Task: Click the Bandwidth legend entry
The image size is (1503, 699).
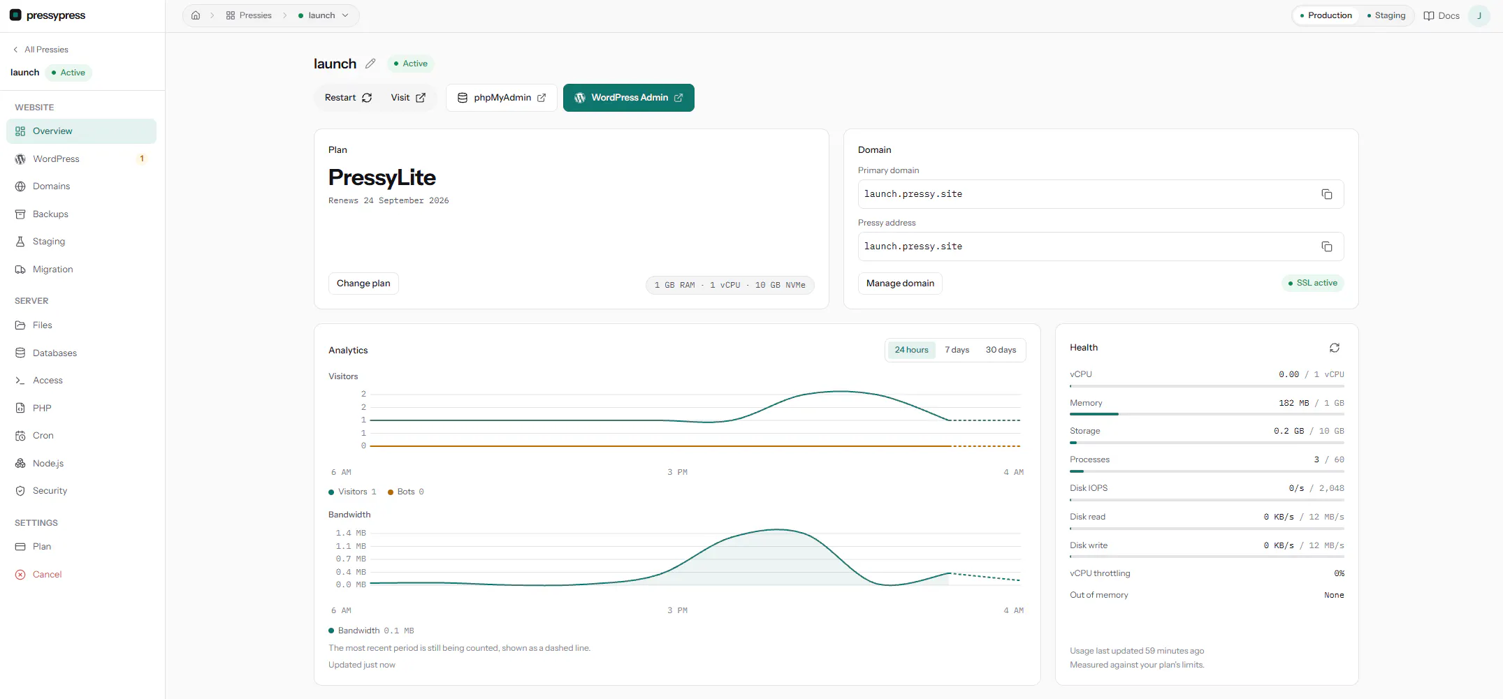Action: 371,631
